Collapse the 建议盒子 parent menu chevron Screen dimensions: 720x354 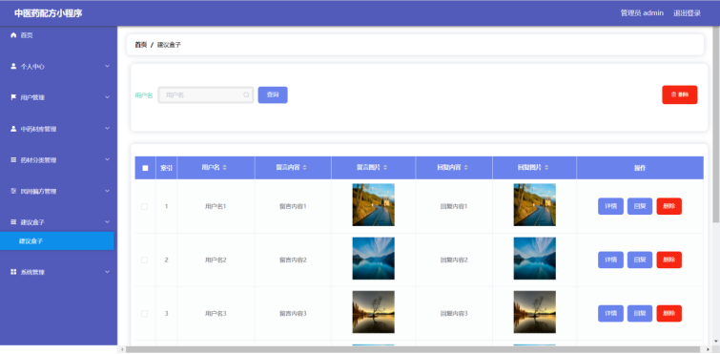(108, 222)
